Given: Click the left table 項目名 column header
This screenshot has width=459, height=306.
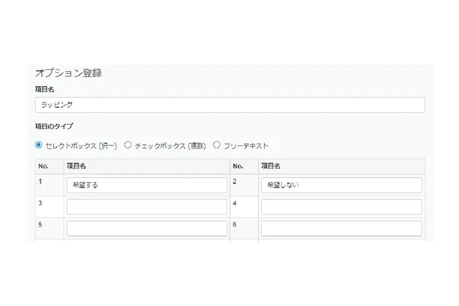Looking at the screenshot, I should (147, 166).
